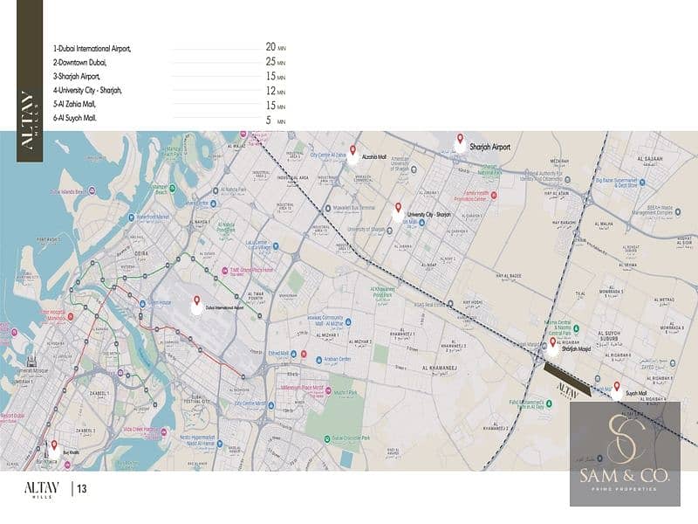This screenshot has height=524, width=698.
Task: Select the dark Altay Hills site marker on map
Action: 568,379
